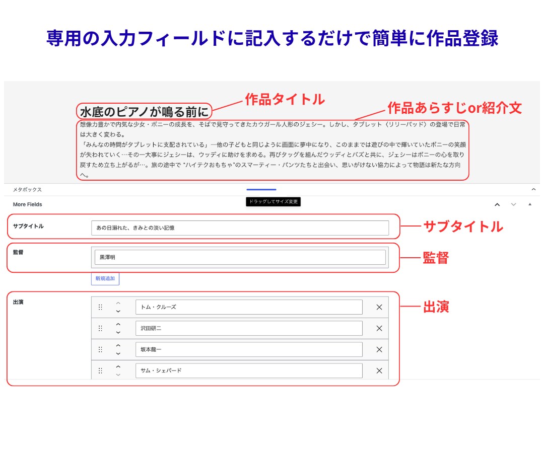Move 沢田研二 row up

pos(118,325)
